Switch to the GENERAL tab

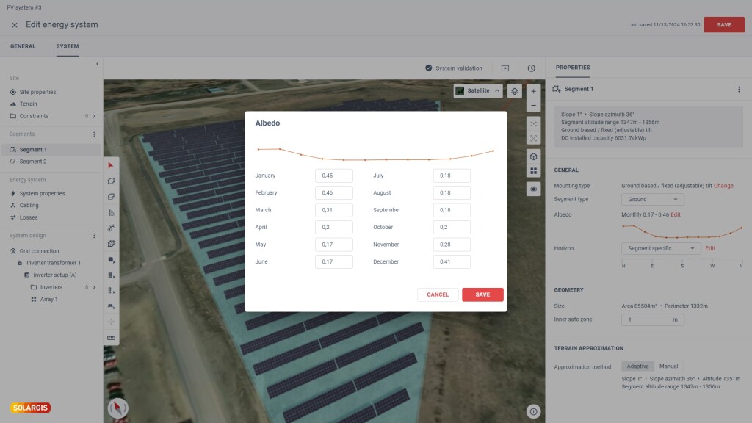coord(23,46)
